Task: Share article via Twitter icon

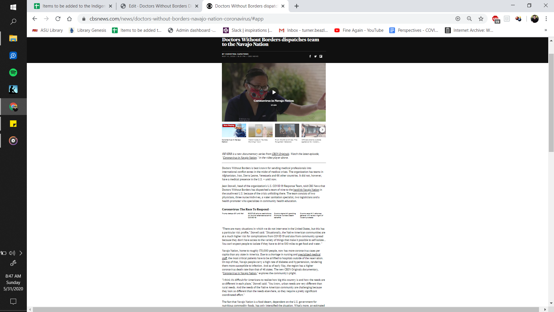Action: tap(315, 56)
